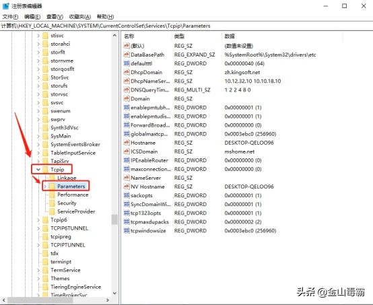This screenshot has width=373, height=305.
Task: Maximize the Registry Editor window
Action: [344, 6]
